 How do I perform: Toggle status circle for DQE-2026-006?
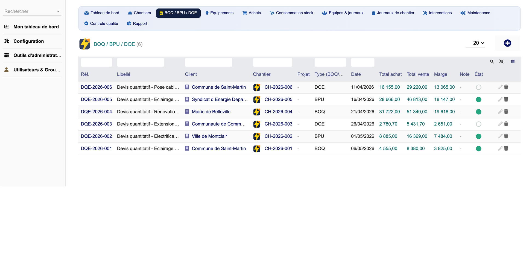click(478, 88)
